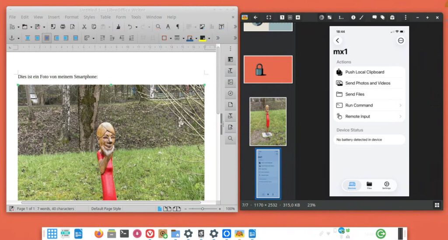The width and height of the screenshot is (448, 240).
Task: Open the Navigator compass icon in sidebar
Action: click(x=231, y=93)
